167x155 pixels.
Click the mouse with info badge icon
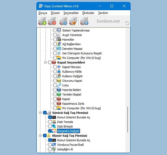[84, 21]
